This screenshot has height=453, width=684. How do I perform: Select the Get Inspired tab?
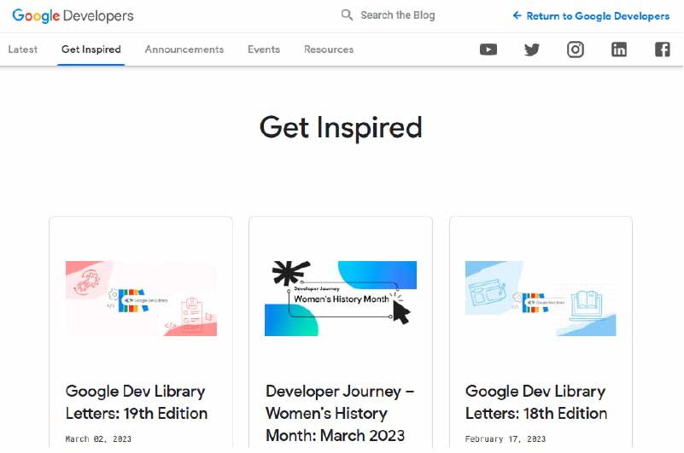tap(91, 49)
